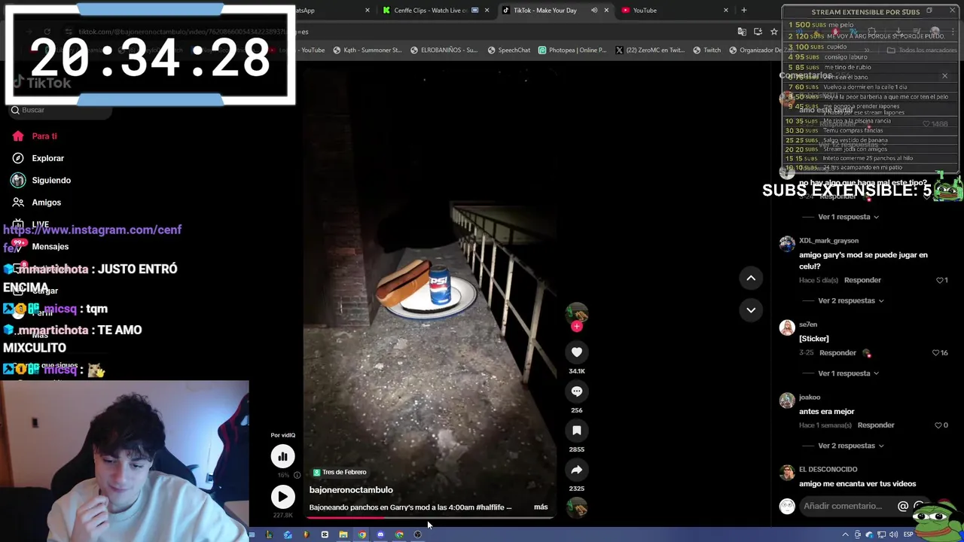Like se7en's sticker comment
The image size is (964, 542).
(x=935, y=352)
